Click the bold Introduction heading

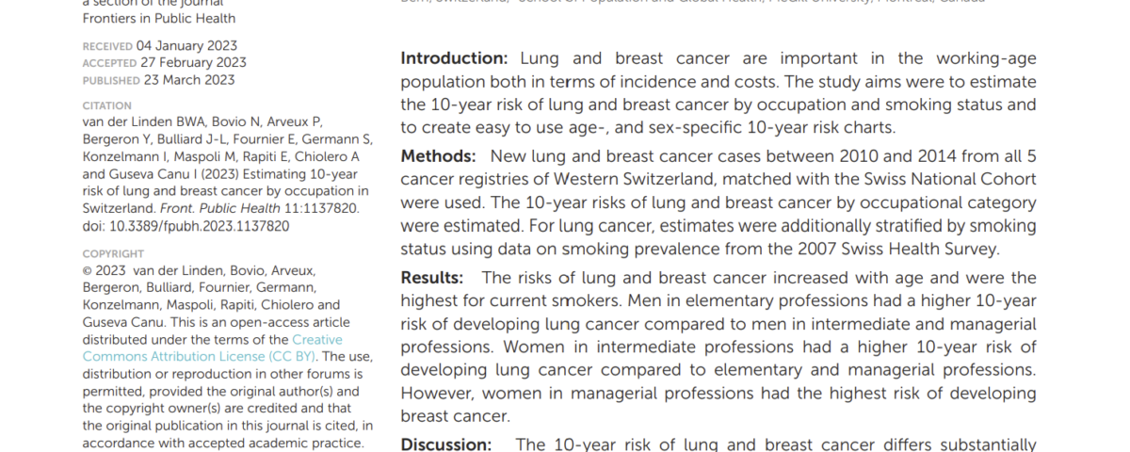coord(454,57)
